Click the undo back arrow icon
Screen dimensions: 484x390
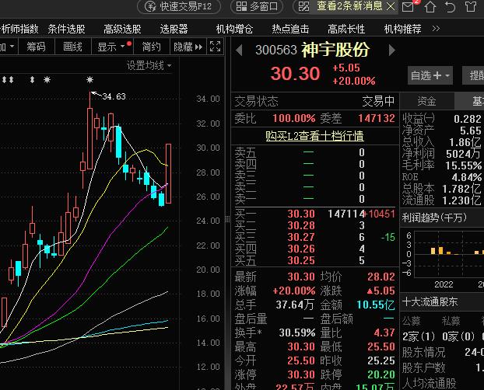pyautogui.click(x=451, y=7)
